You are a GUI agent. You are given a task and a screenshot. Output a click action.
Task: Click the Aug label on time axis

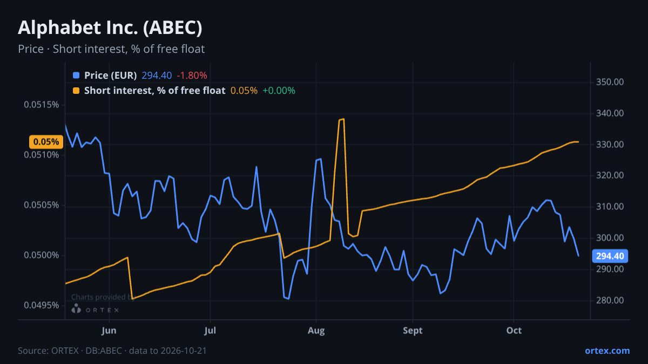click(x=316, y=330)
